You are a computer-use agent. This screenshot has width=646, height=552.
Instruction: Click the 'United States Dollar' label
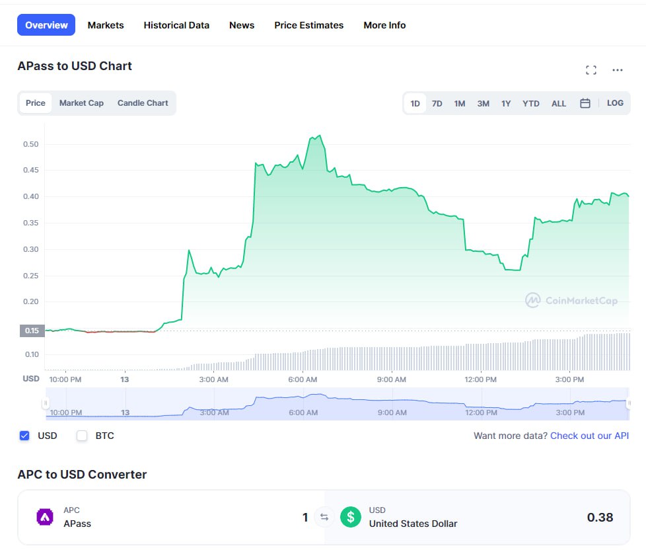coord(413,524)
